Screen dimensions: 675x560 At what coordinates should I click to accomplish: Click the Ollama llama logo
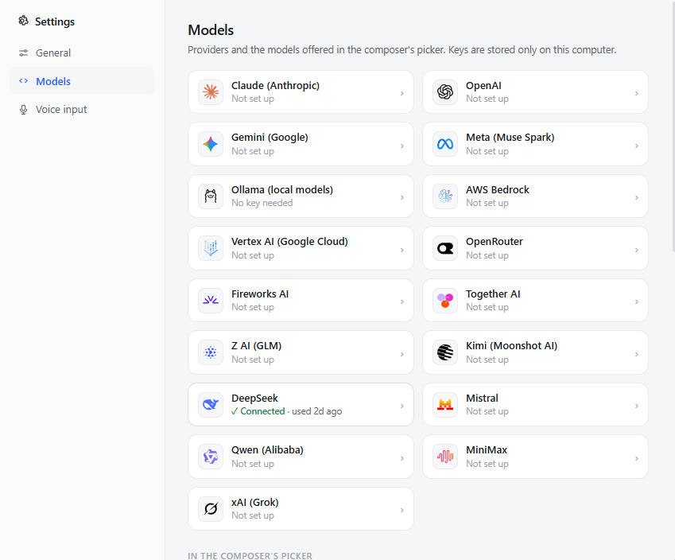click(x=211, y=196)
